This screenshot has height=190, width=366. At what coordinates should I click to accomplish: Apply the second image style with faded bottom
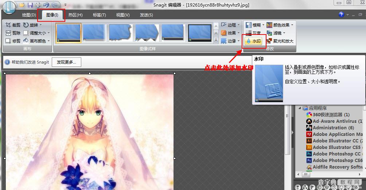point(94,33)
